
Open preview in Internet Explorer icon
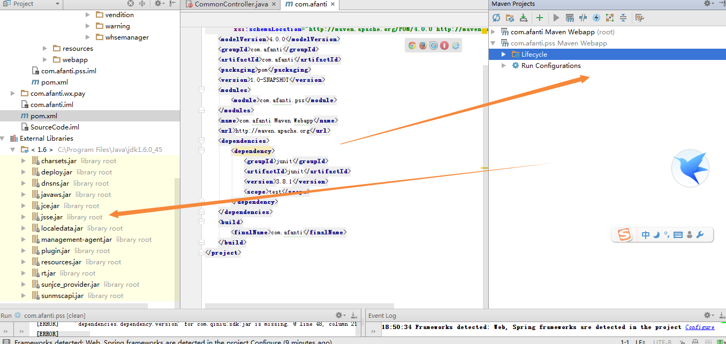click(456, 45)
